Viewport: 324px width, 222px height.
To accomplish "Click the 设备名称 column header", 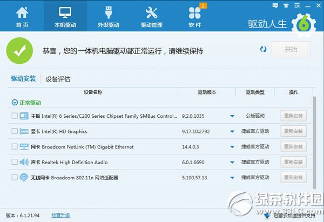I will click(x=93, y=92).
